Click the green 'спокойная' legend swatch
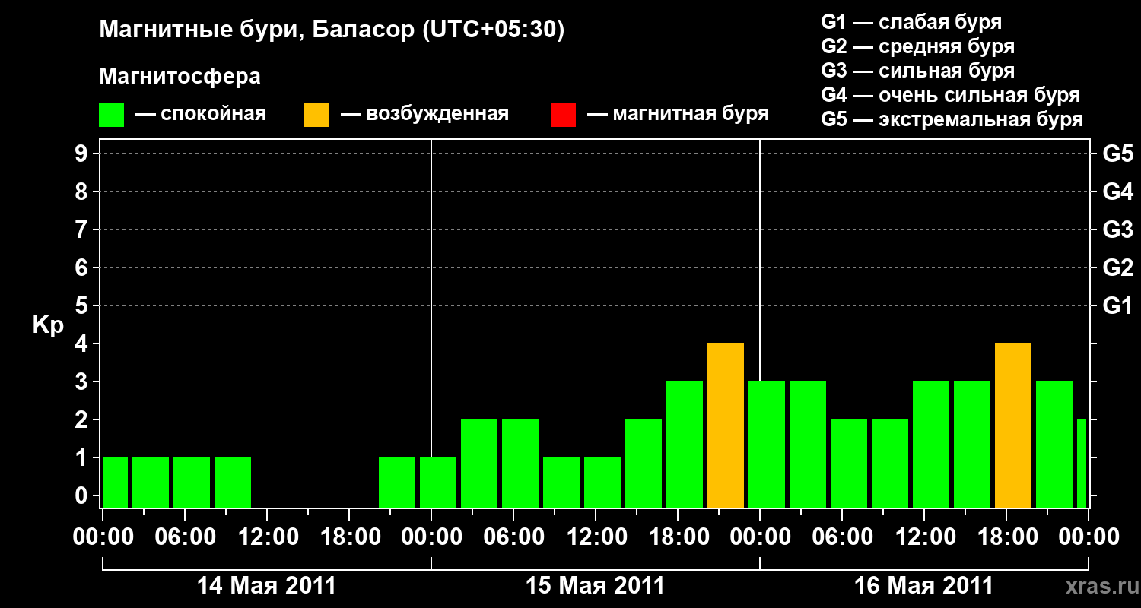The image size is (1141, 608). tap(112, 115)
